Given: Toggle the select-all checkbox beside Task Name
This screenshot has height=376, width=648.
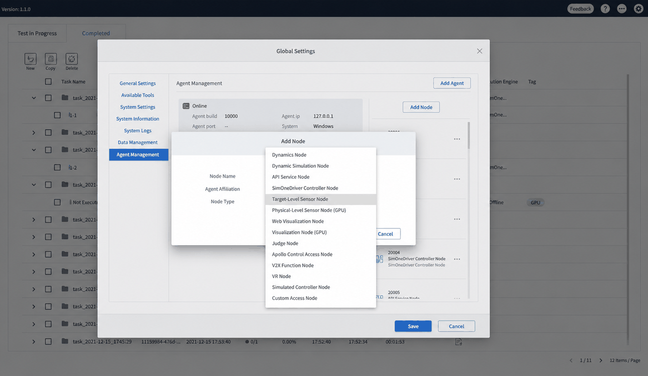Looking at the screenshot, I should click(x=48, y=82).
